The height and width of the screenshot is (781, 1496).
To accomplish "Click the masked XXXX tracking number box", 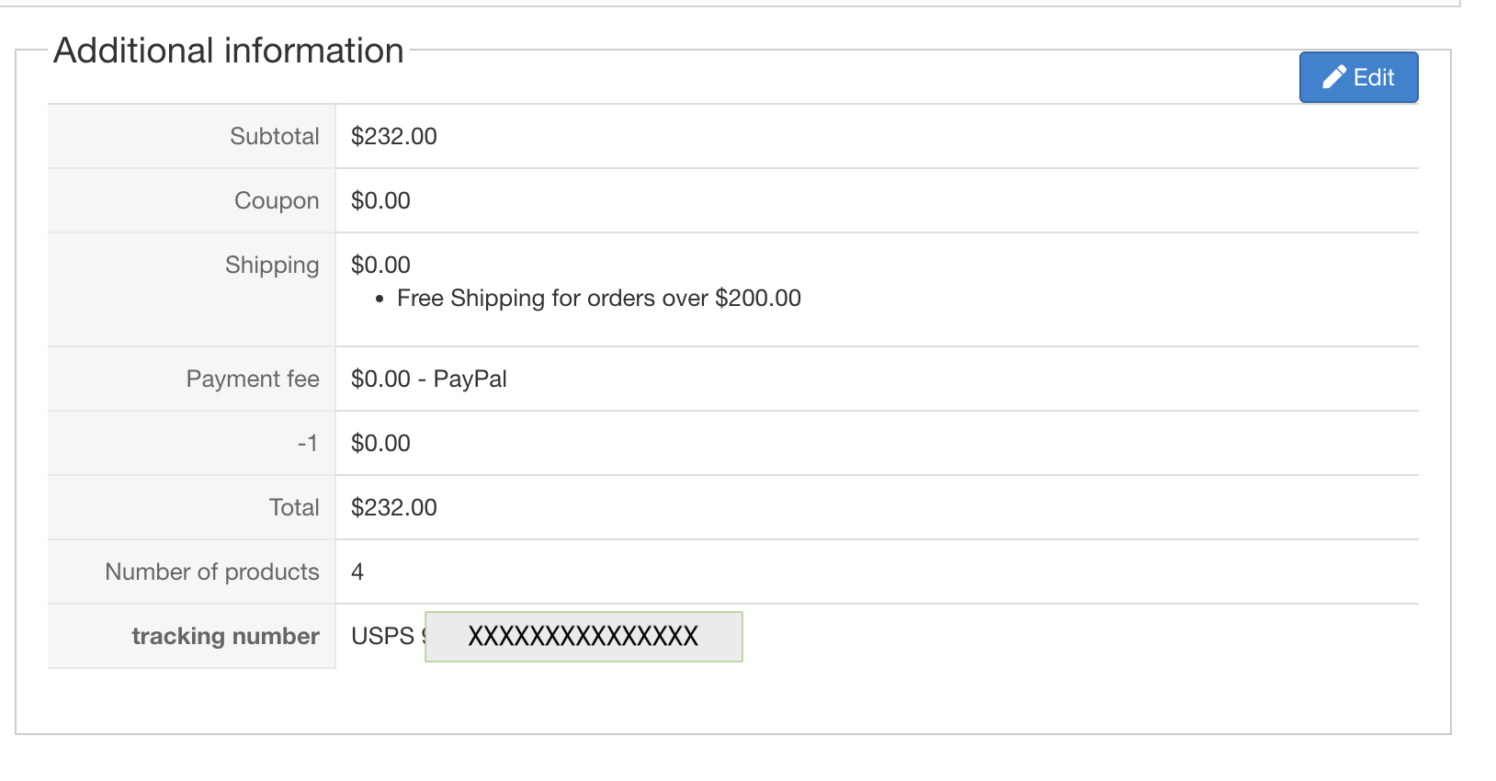I will [584, 636].
